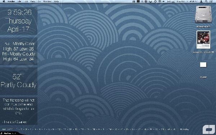Click the Macintosh HD label
The height and width of the screenshot is (135, 216).
[203, 27]
